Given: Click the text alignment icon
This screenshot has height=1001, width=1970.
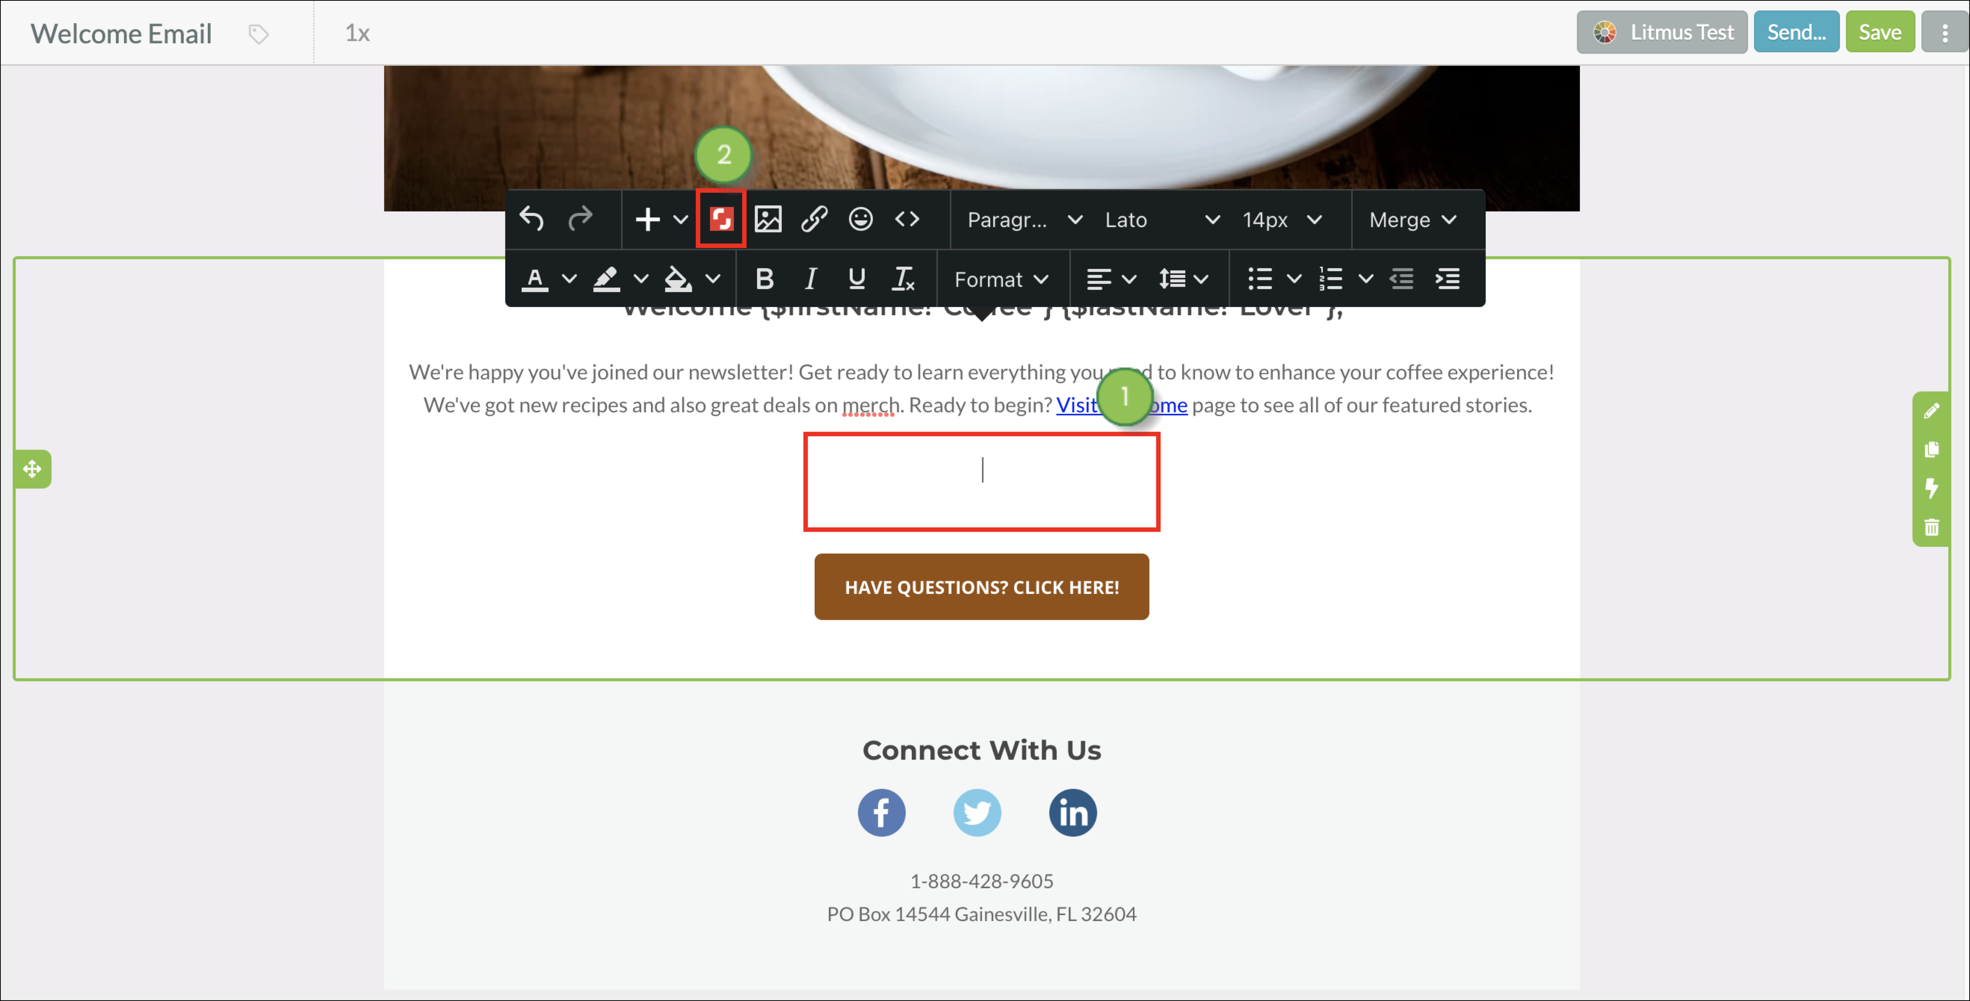Looking at the screenshot, I should (x=1099, y=279).
